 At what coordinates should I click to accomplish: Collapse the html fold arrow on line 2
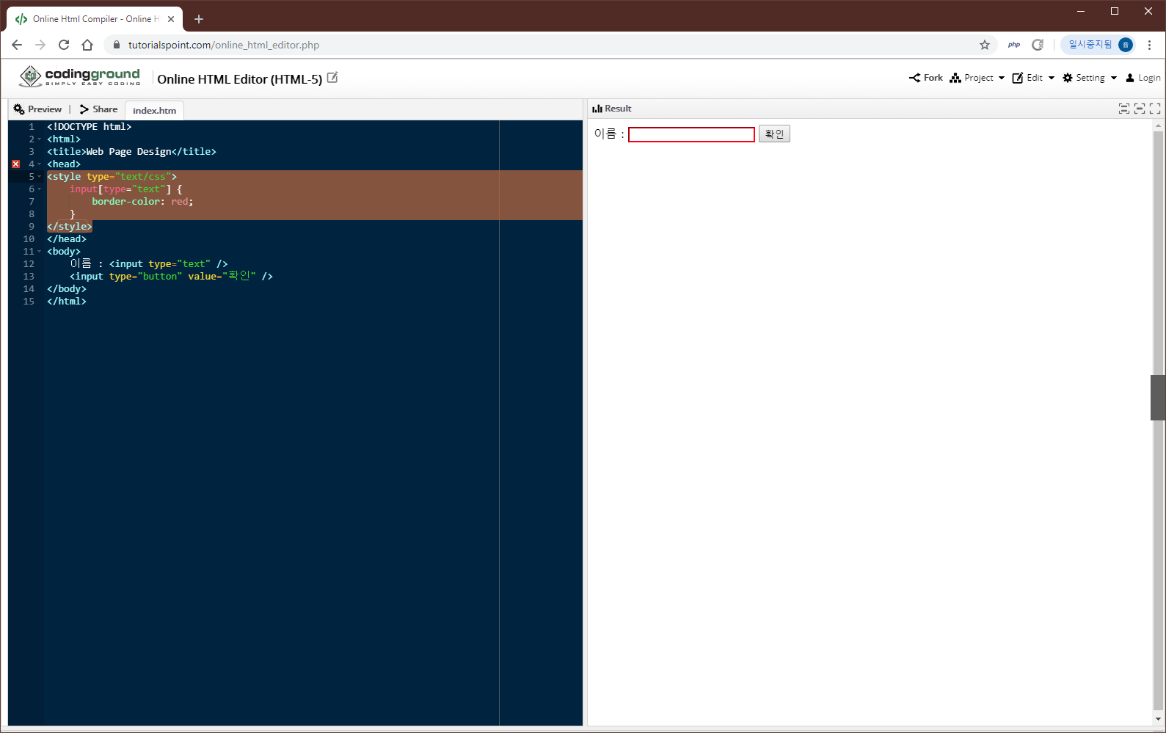[40, 139]
